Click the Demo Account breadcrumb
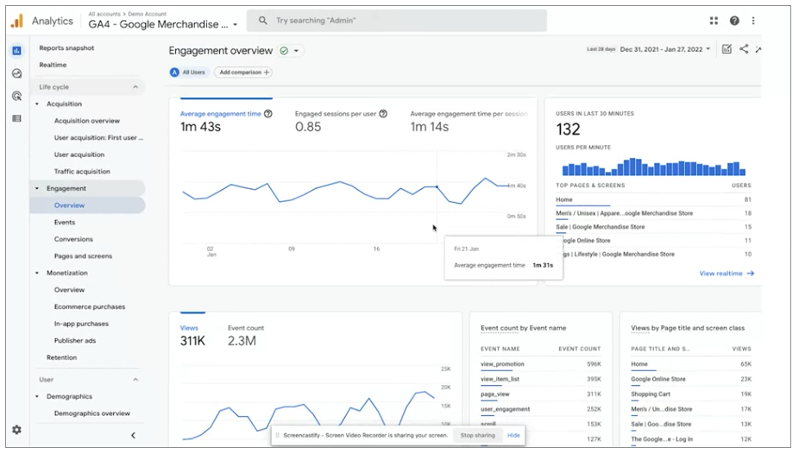The height and width of the screenshot is (454, 799). pyautogui.click(x=148, y=14)
